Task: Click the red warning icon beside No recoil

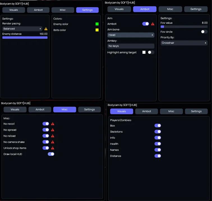Action: coord(53,124)
